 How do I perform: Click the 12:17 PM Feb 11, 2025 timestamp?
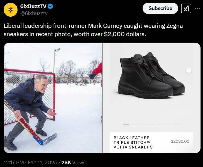click(x=30, y=162)
